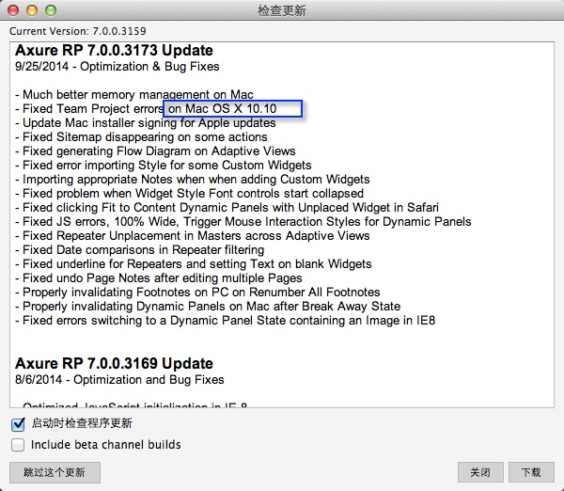Click the Axure RP 7.0.0.3169 Update heading
This screenshot has width=564, height=491.
coord(114,364)
